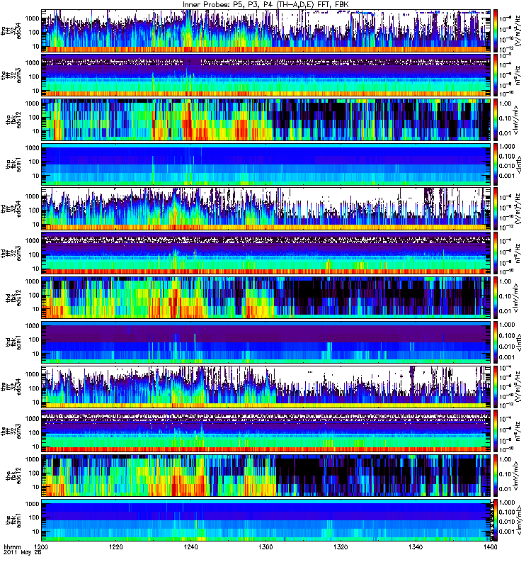This screenshot has height=567, width=531.
Task: Click the (V/m)²/Hz unit label of thd edc34
Action: (x=518, y=208)
